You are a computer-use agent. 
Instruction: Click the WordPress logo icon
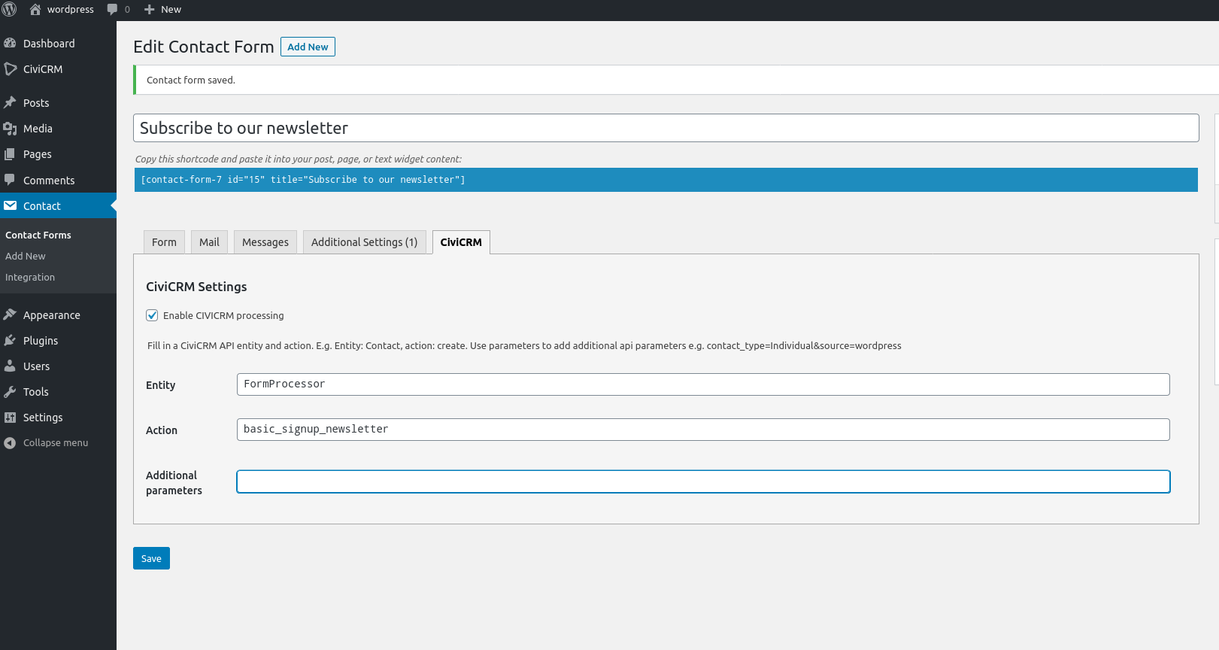pyautogui.click(x=10, y=9)
